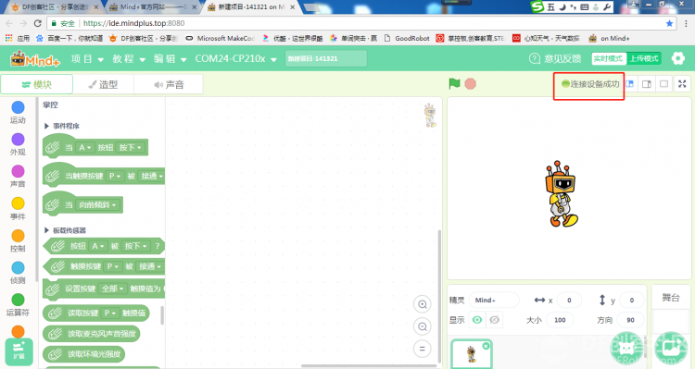The height and width of the screenshot is (369, 695).
Task: Switch to the 模块 blocks tab
Action: point(37,84)
